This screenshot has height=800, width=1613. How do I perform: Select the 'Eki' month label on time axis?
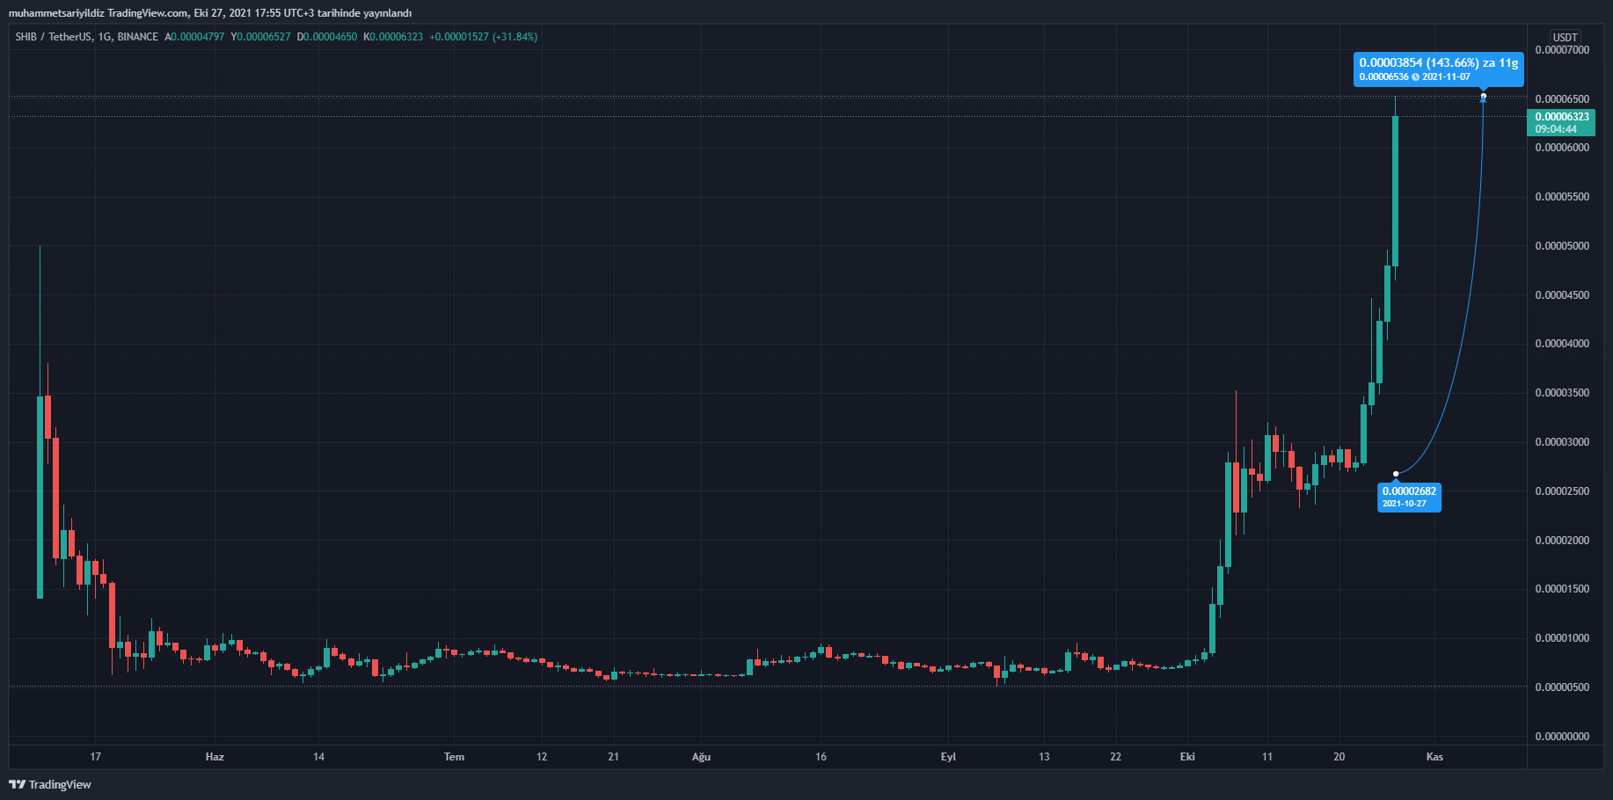(x=1187, y=757)
